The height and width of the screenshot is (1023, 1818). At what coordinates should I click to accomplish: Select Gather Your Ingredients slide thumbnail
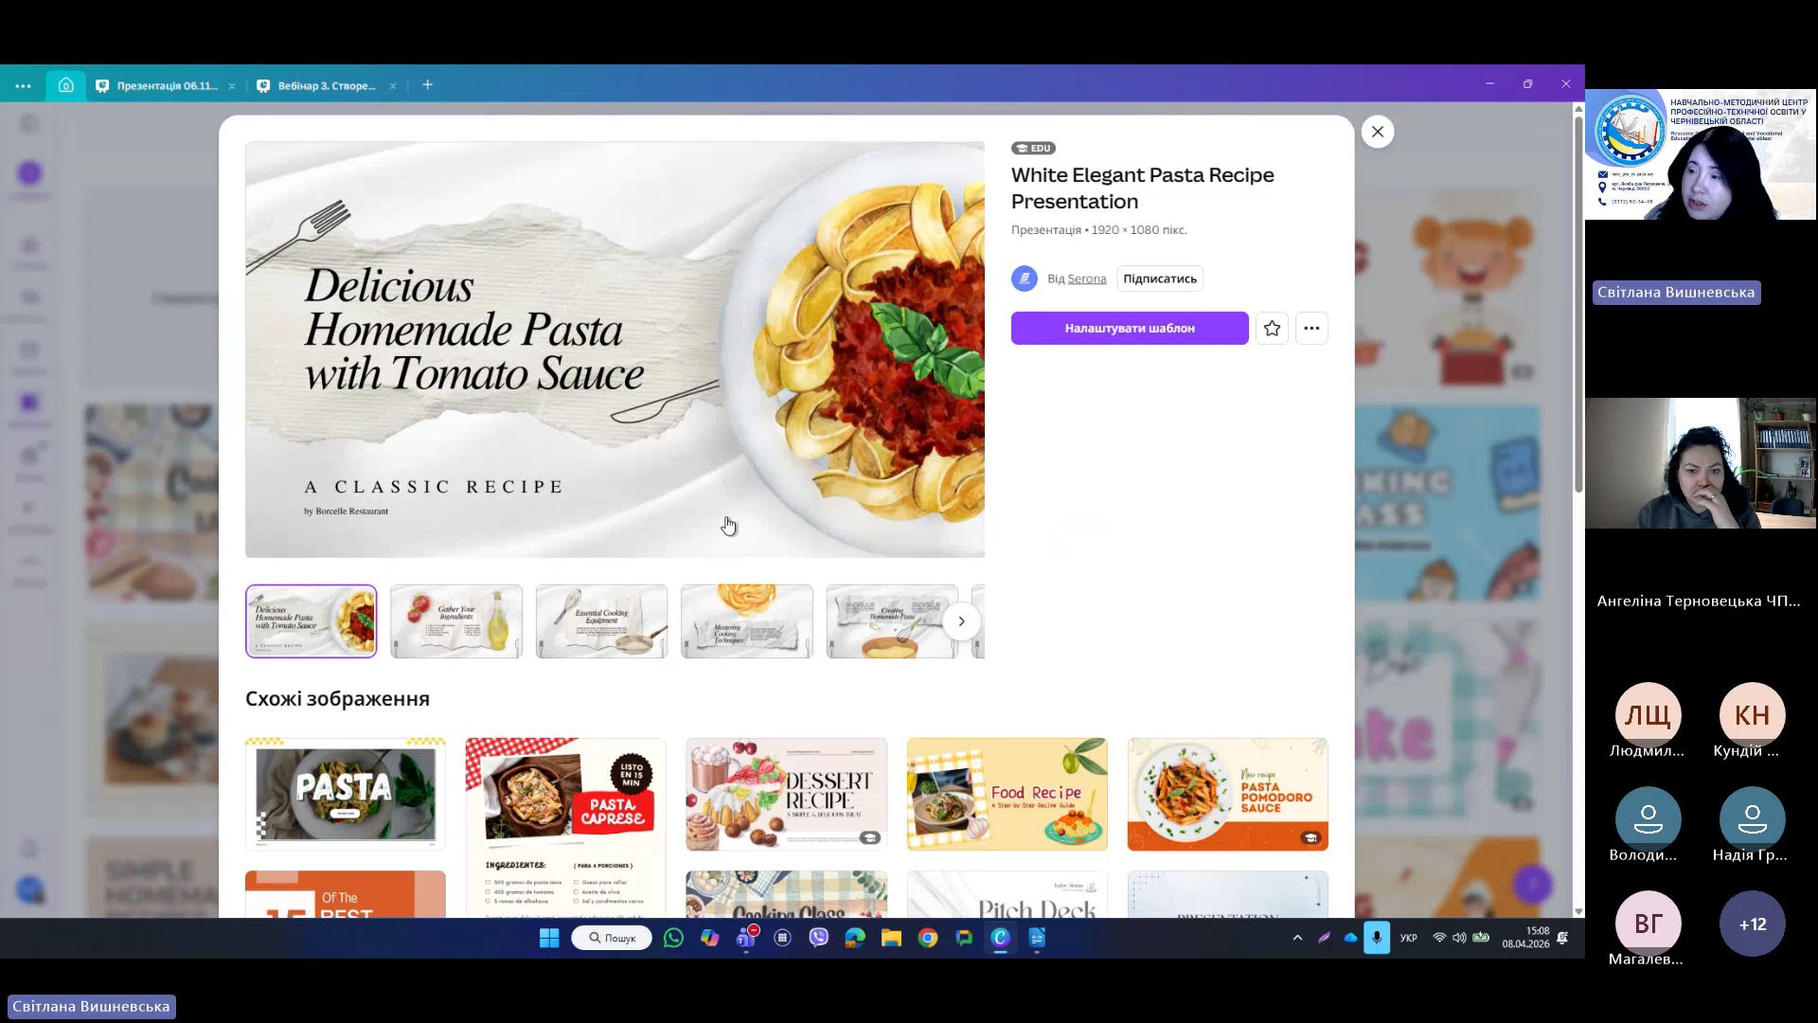455,621
